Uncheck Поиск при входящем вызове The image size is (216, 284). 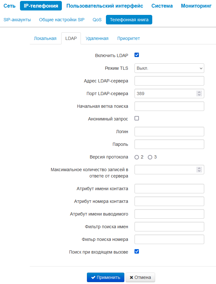[x=137, y=252]
